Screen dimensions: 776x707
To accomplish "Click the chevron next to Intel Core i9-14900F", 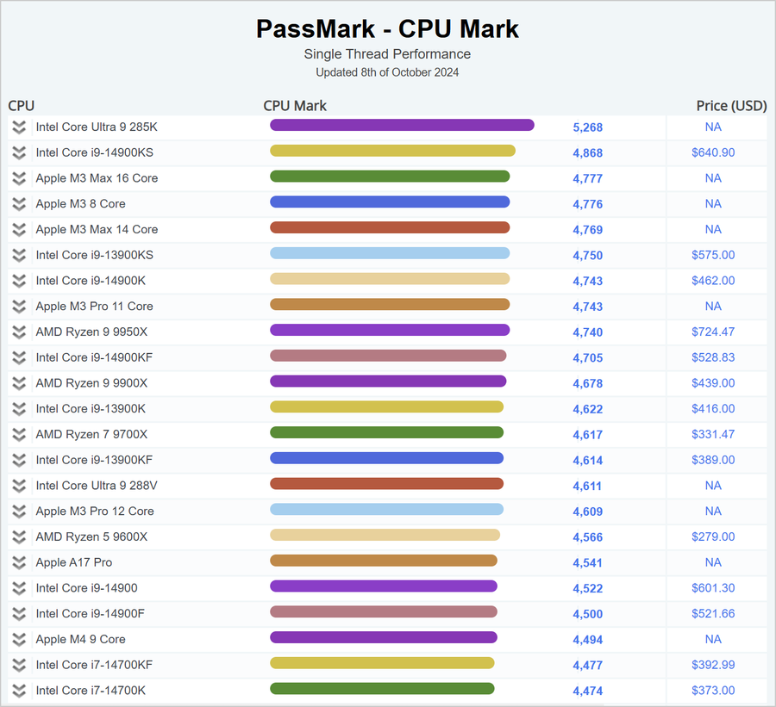I will (19, 613).
